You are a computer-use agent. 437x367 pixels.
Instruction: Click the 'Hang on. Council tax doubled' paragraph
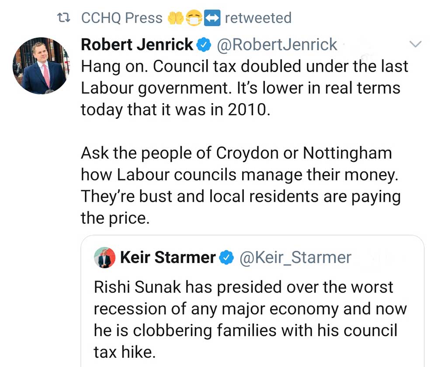240,87
